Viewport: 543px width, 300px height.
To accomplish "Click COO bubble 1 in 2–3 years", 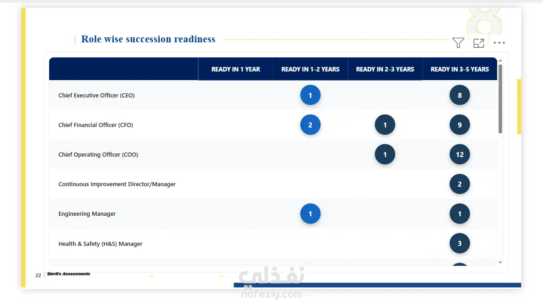I will (385, 154).
